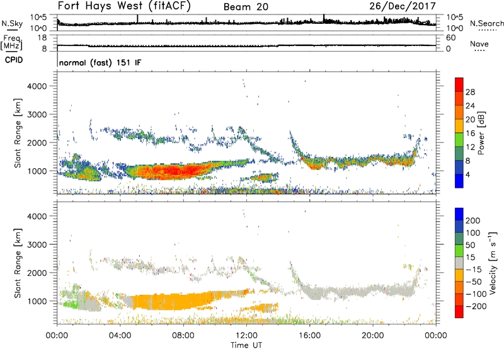Click the '60' Nave axis tick
This screenshot has width=504, height=349.
(450, 38)
